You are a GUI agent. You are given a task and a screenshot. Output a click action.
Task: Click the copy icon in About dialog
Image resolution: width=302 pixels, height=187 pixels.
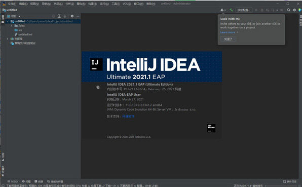click(98, 87)
